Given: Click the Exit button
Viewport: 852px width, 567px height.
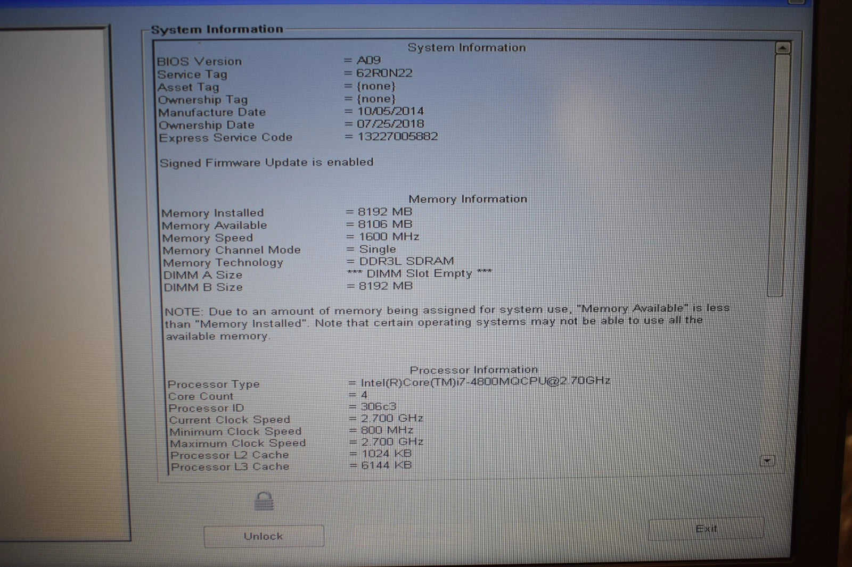Looking at the screenshot, I should tap(706, 528).
